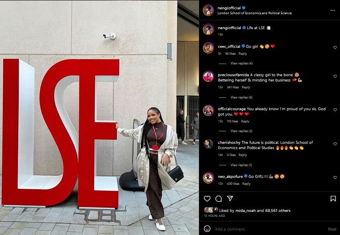Click the Post button to submit comment
Viewport: 340px width, 235px height.
[x=332, y=229]
